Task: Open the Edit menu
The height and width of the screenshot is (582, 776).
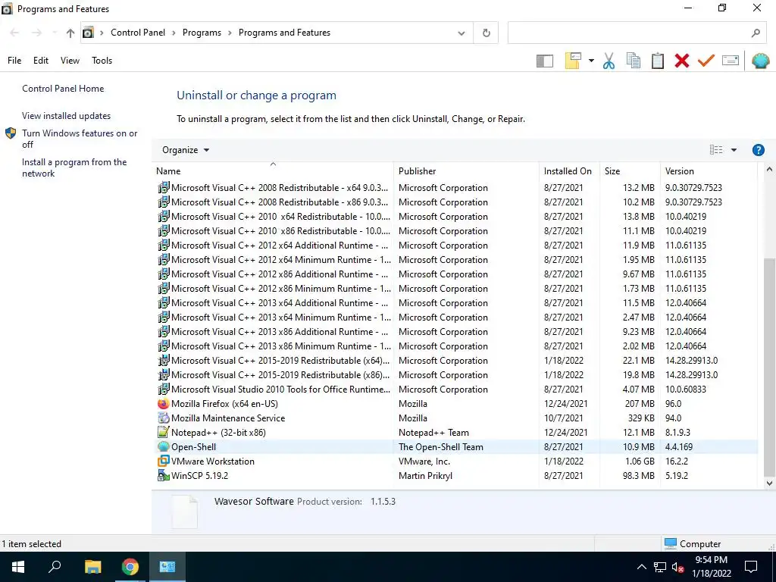Action: [41, 61]
